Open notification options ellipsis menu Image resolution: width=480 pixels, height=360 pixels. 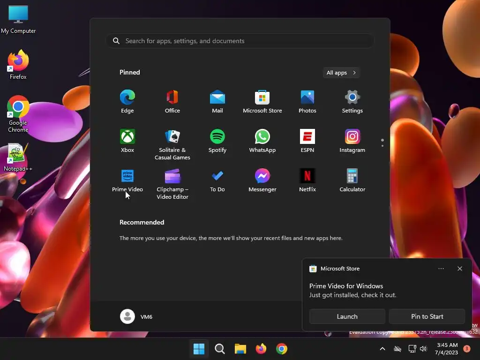click(x=441, y=269)
